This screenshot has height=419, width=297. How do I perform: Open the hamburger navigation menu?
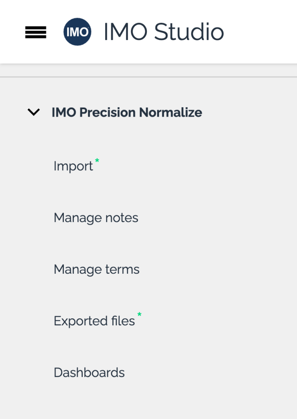pyautogui.click(x=36, y=32)
